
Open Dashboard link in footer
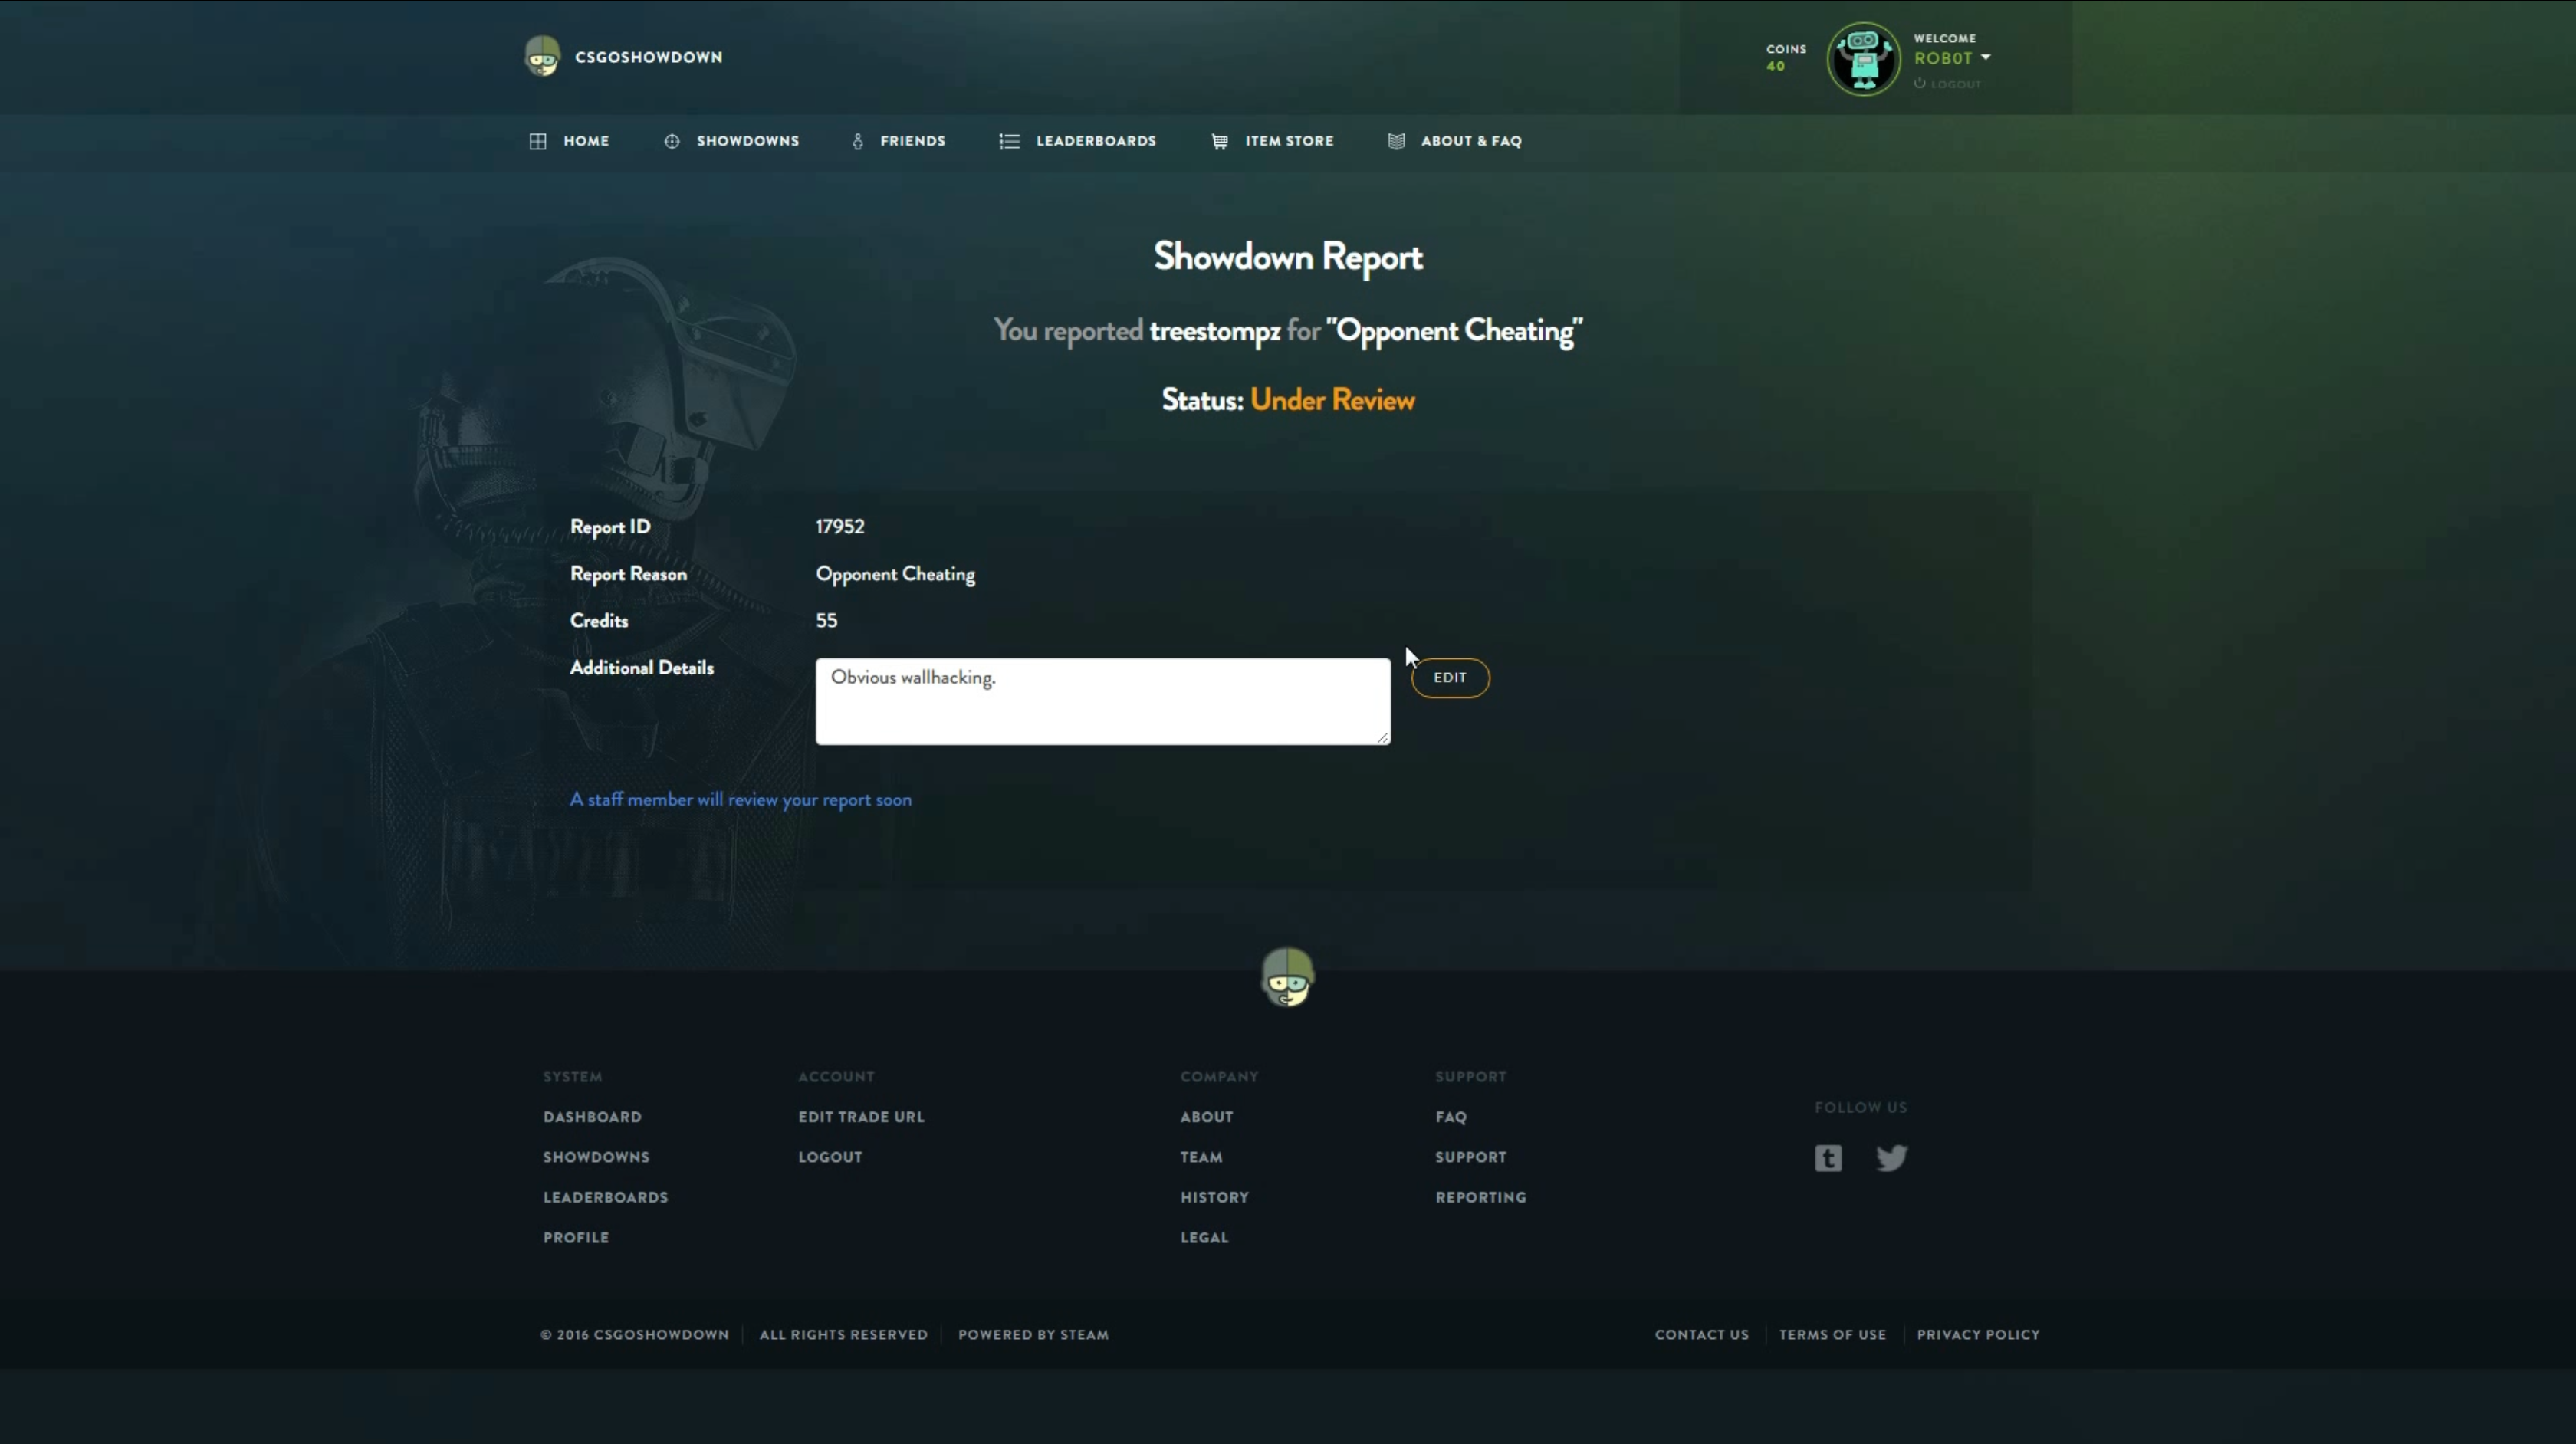tap(592, 1117)
